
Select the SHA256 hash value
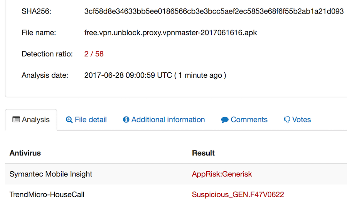[x=214, y=11]
